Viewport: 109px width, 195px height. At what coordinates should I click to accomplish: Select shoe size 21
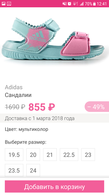click(50, 154)
